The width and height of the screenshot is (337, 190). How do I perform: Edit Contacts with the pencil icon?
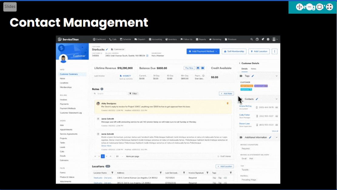click(257, 99)
